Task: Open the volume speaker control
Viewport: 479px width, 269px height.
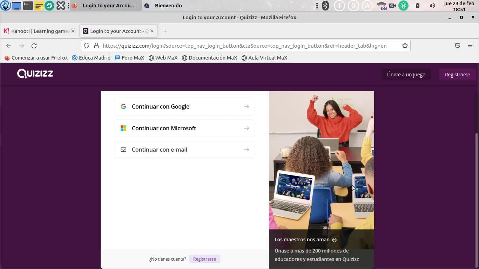Action: point(432,6)
